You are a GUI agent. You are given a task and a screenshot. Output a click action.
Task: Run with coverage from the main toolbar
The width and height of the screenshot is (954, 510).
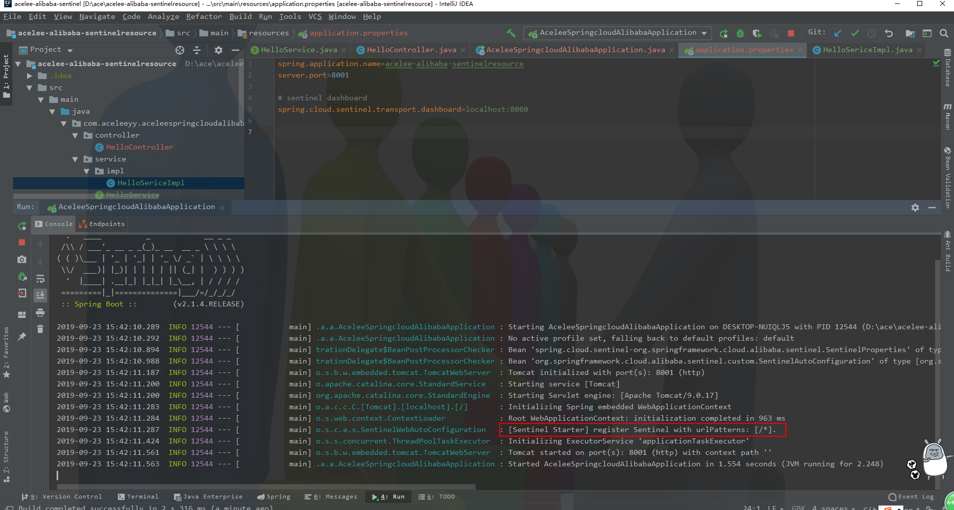tap(757, 33)
